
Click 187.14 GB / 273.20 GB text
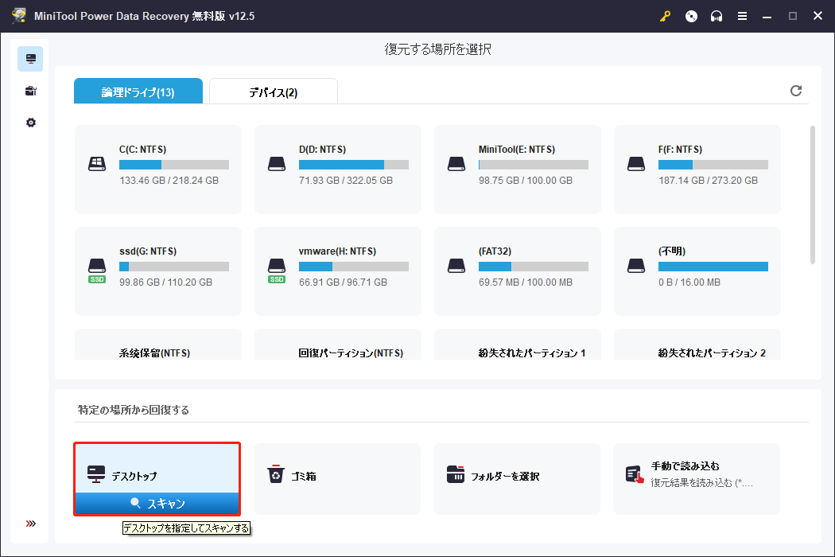click(x=709, y=180)
